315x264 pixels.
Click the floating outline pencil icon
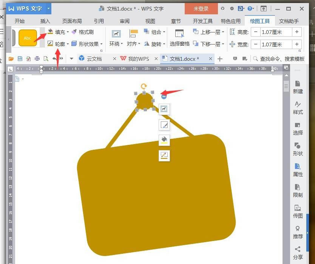pos(164,156)
